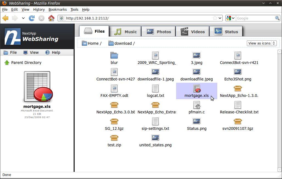Open the WebSharing View menu
282x179 pixels.
(x=31, y=52)
